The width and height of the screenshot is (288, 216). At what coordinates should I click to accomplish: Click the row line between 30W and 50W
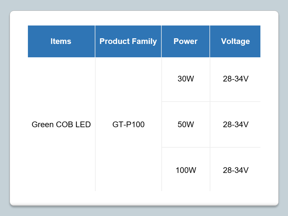pos(185,102)
